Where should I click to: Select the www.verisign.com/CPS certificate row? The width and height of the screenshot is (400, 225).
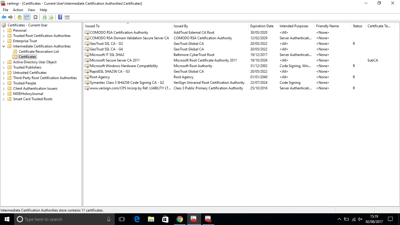click(239, 88)
